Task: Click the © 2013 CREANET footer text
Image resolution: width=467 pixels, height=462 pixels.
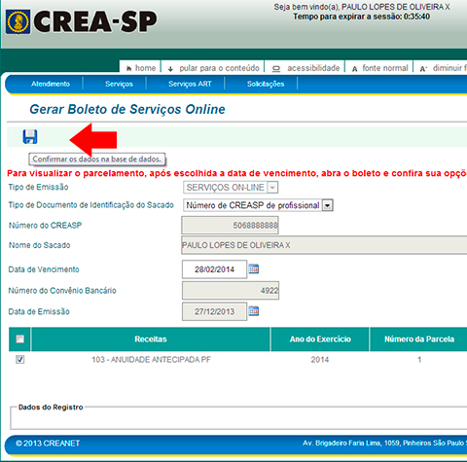Action: 48,444
